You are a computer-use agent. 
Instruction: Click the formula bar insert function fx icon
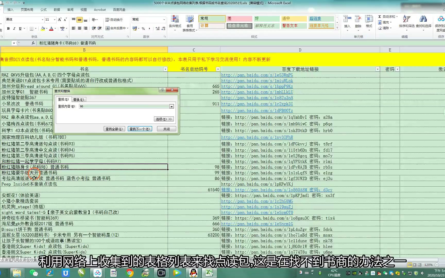[x=33, y=43]
